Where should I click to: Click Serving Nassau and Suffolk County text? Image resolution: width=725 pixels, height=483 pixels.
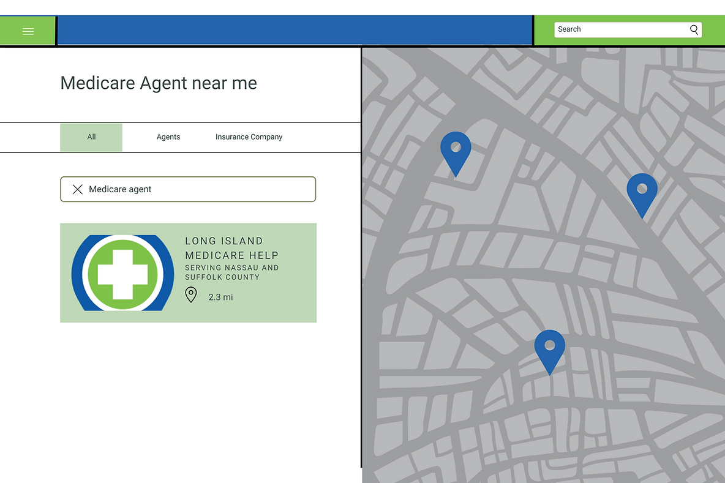click(231, 272)
